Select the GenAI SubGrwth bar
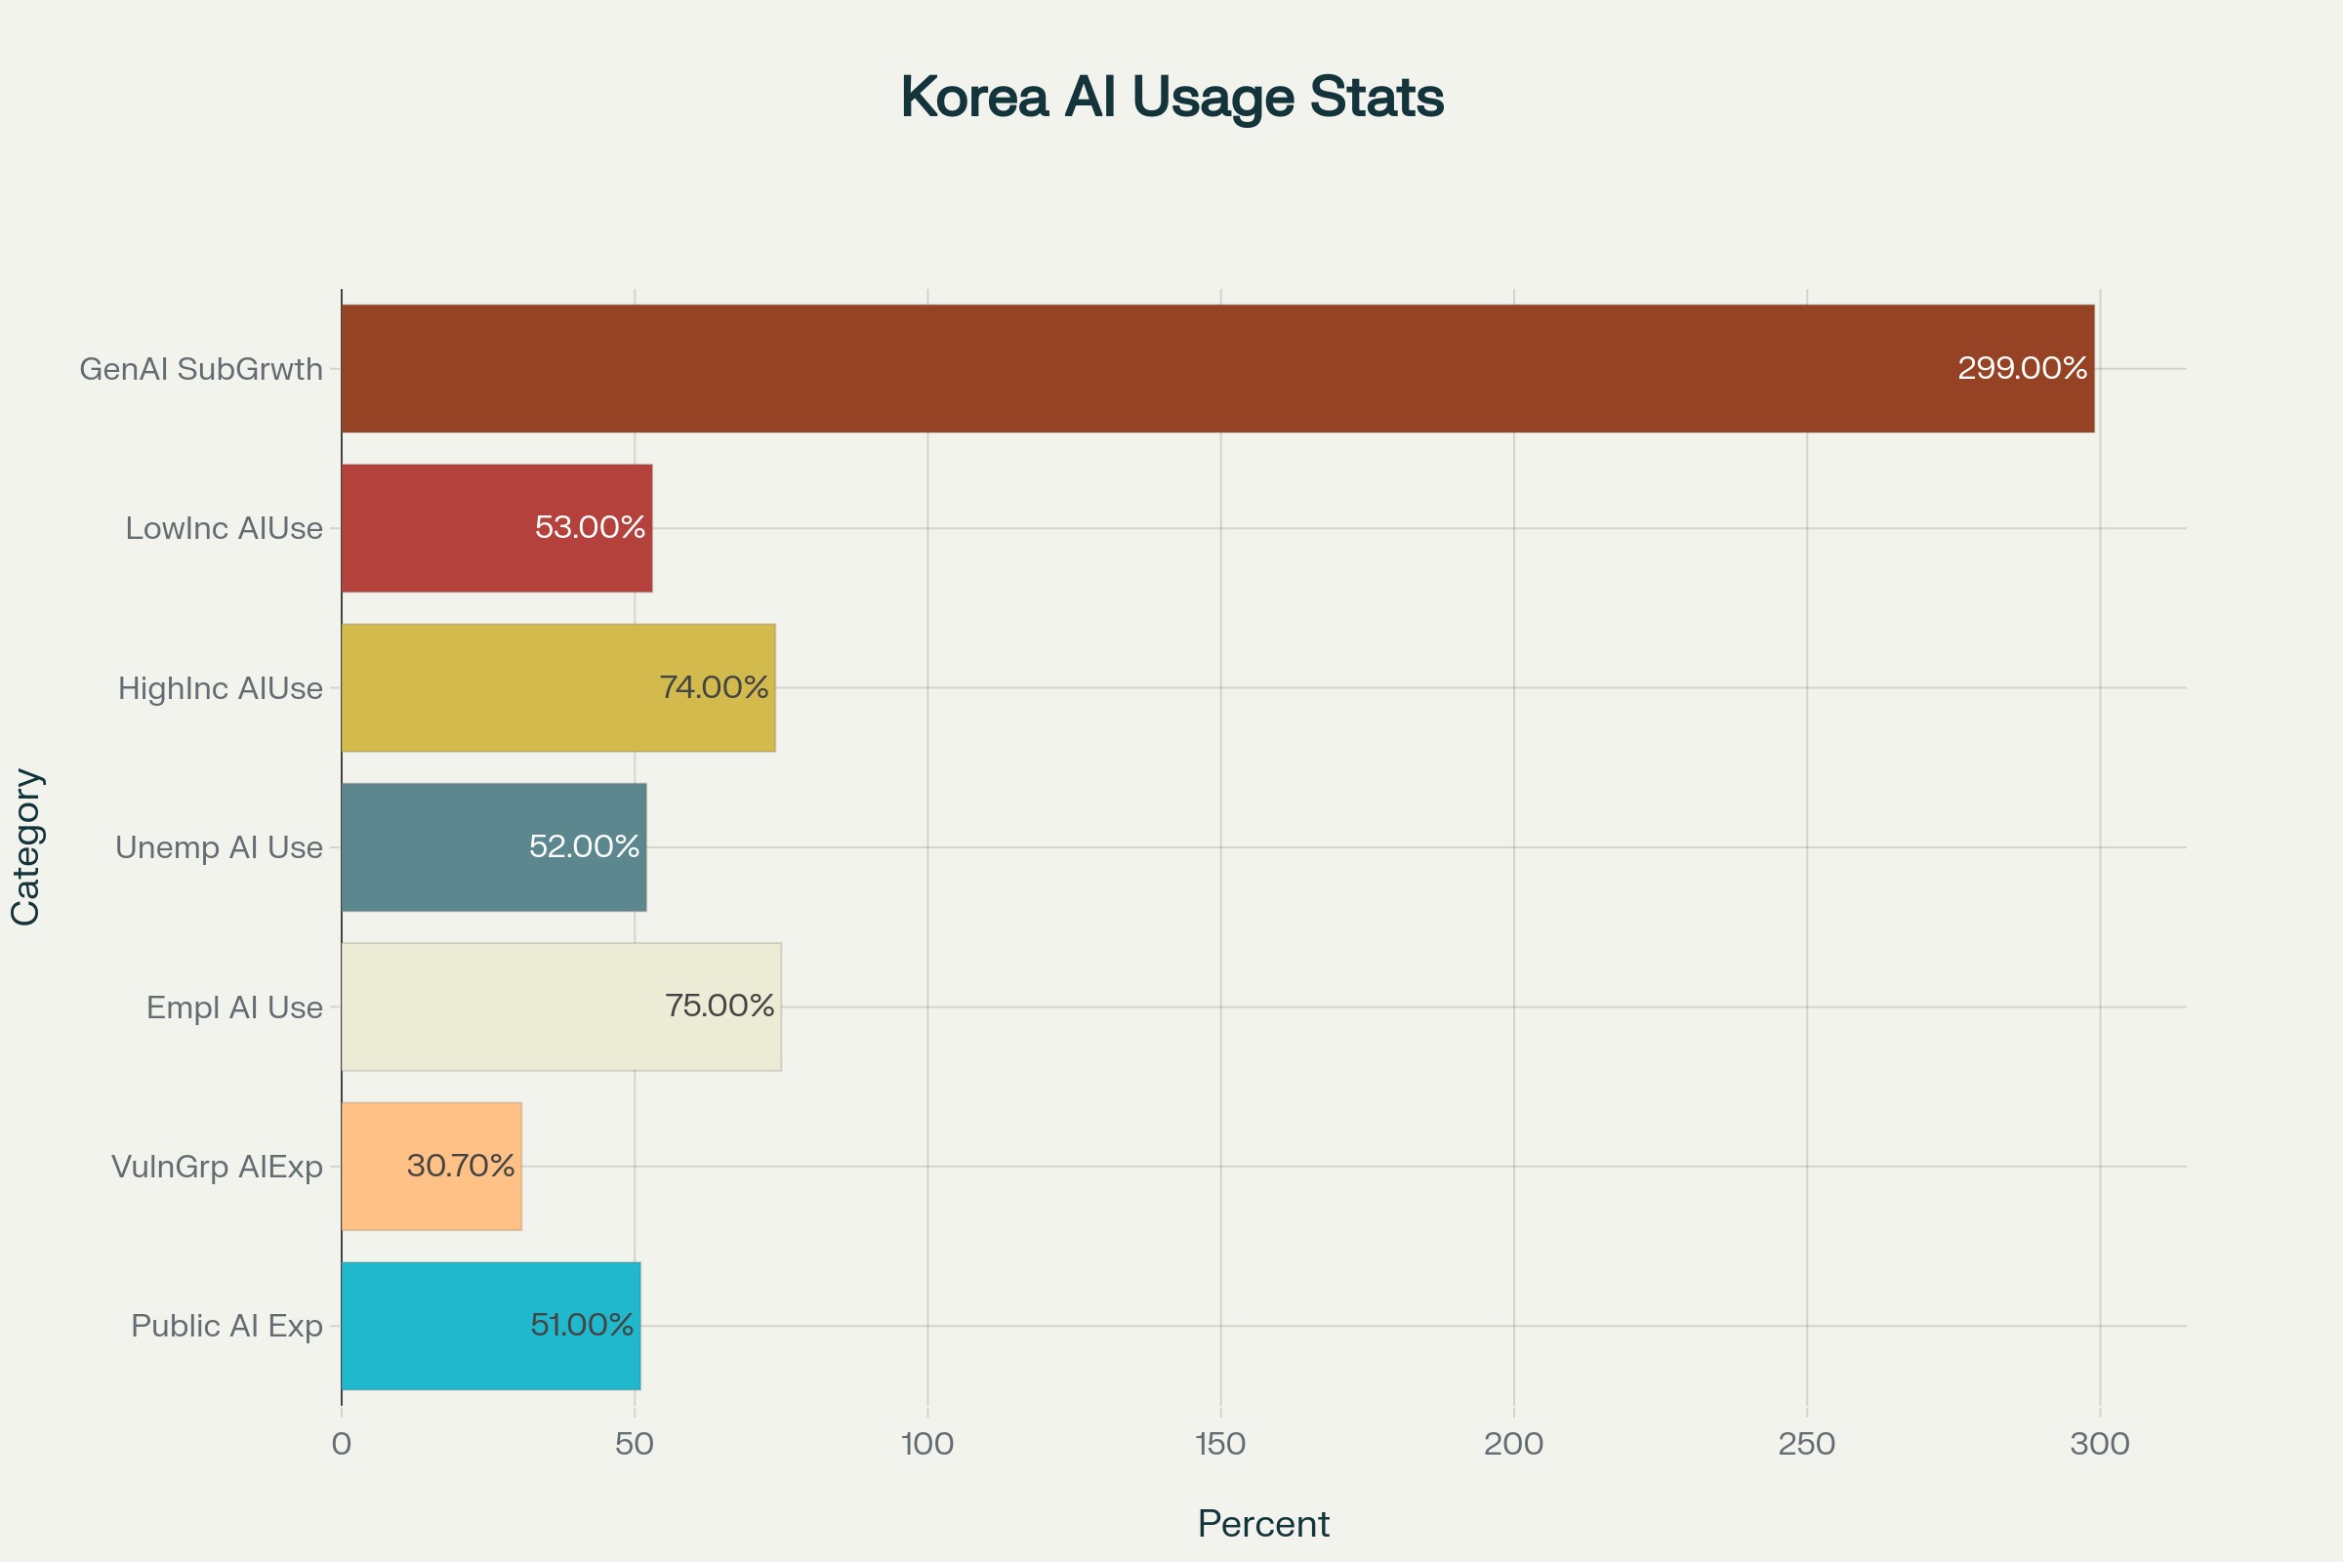This screenshot has height=1562, width=2343. pos(1218,369)
